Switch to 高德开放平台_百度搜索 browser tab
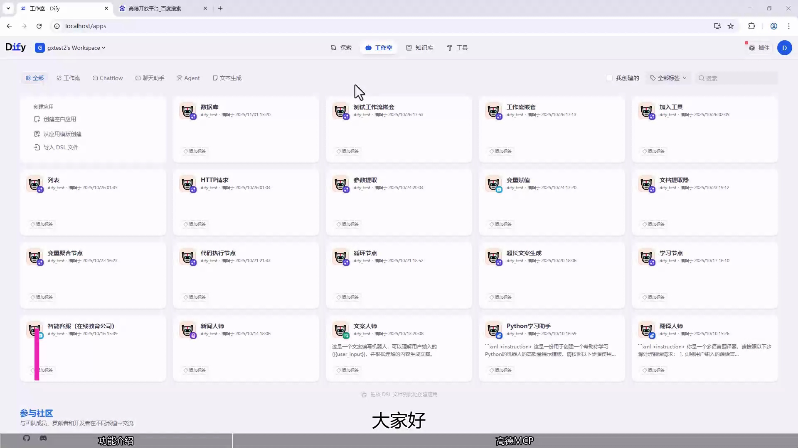The image size is (798, 448). click(x=163, y=8)
